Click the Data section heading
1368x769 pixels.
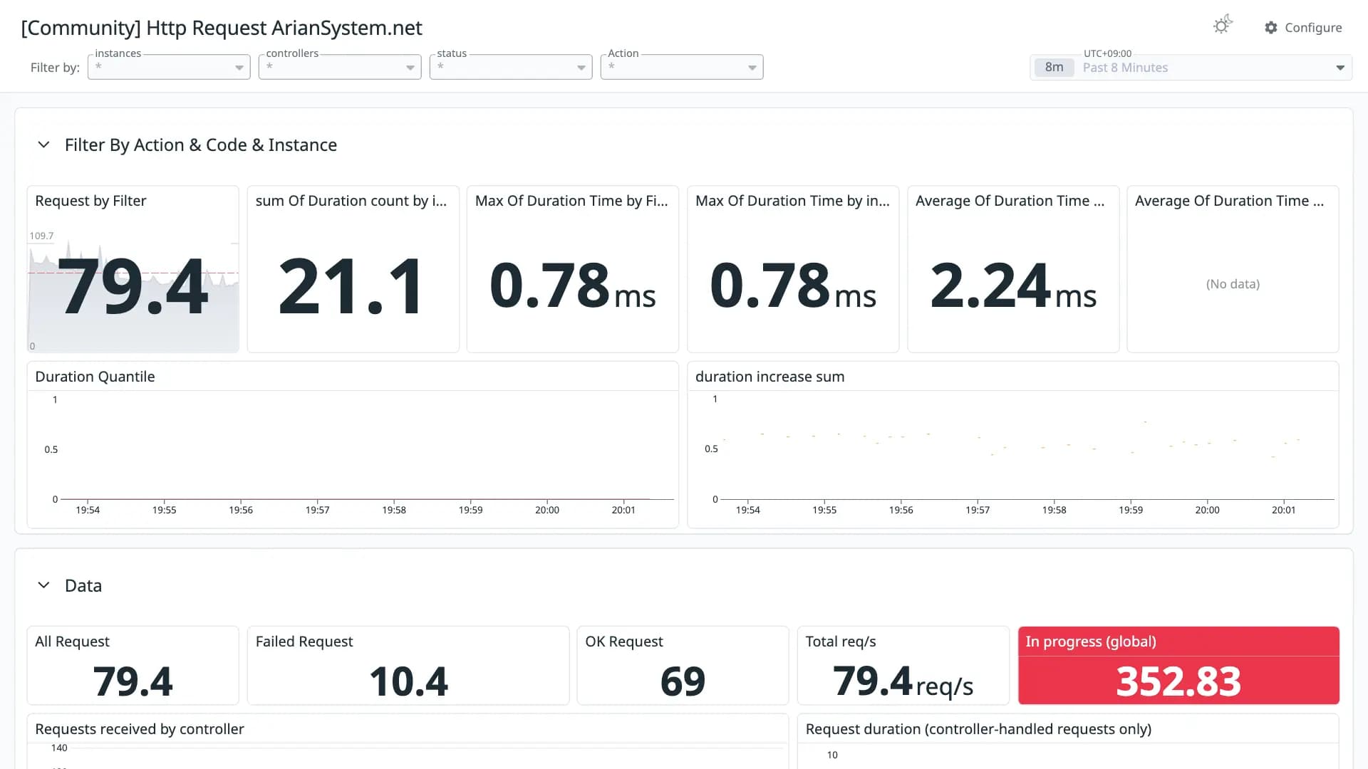[83, 585]
